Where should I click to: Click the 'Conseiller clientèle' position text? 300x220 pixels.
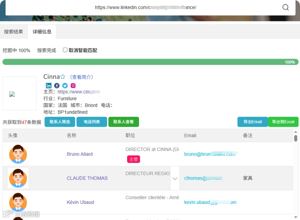tap(152, 197)
